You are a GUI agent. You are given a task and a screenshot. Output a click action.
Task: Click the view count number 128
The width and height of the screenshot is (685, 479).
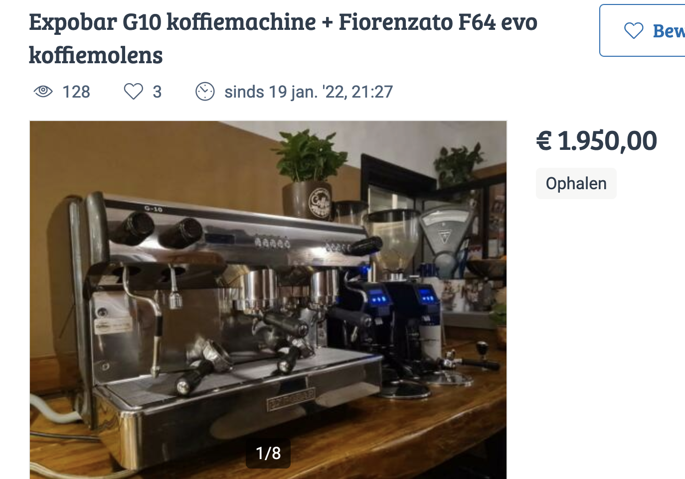coord(76,92)
